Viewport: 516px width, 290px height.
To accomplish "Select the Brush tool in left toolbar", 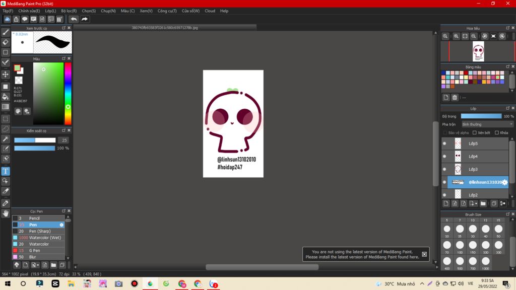I will click(6, 32).
